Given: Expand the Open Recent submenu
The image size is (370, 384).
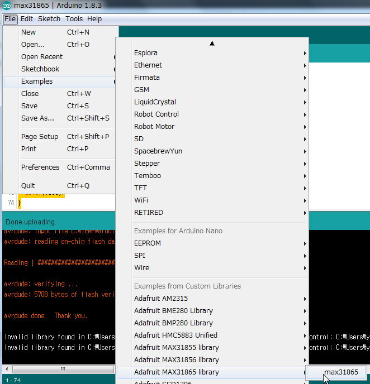Looking at the screenshot, I should [x=60, y=56].
